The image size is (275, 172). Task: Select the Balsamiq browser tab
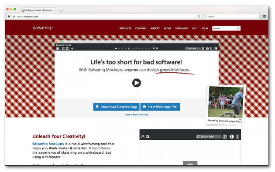39,10
